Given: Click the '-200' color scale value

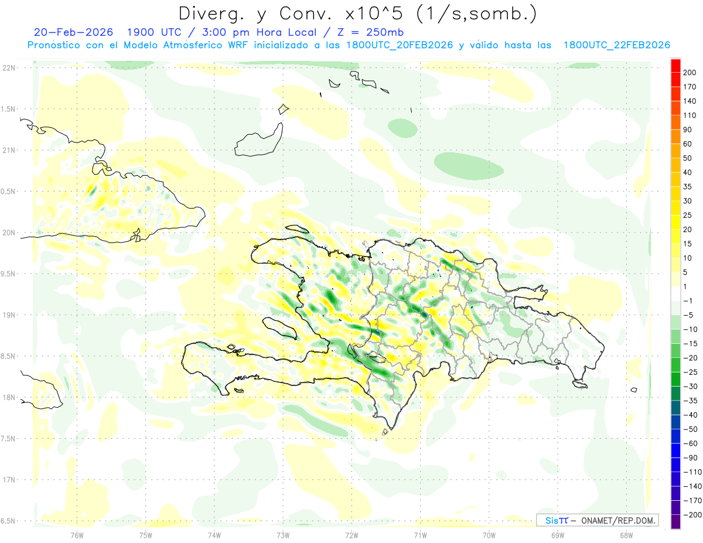Looking at the screenshot, I should click(692, 514).
